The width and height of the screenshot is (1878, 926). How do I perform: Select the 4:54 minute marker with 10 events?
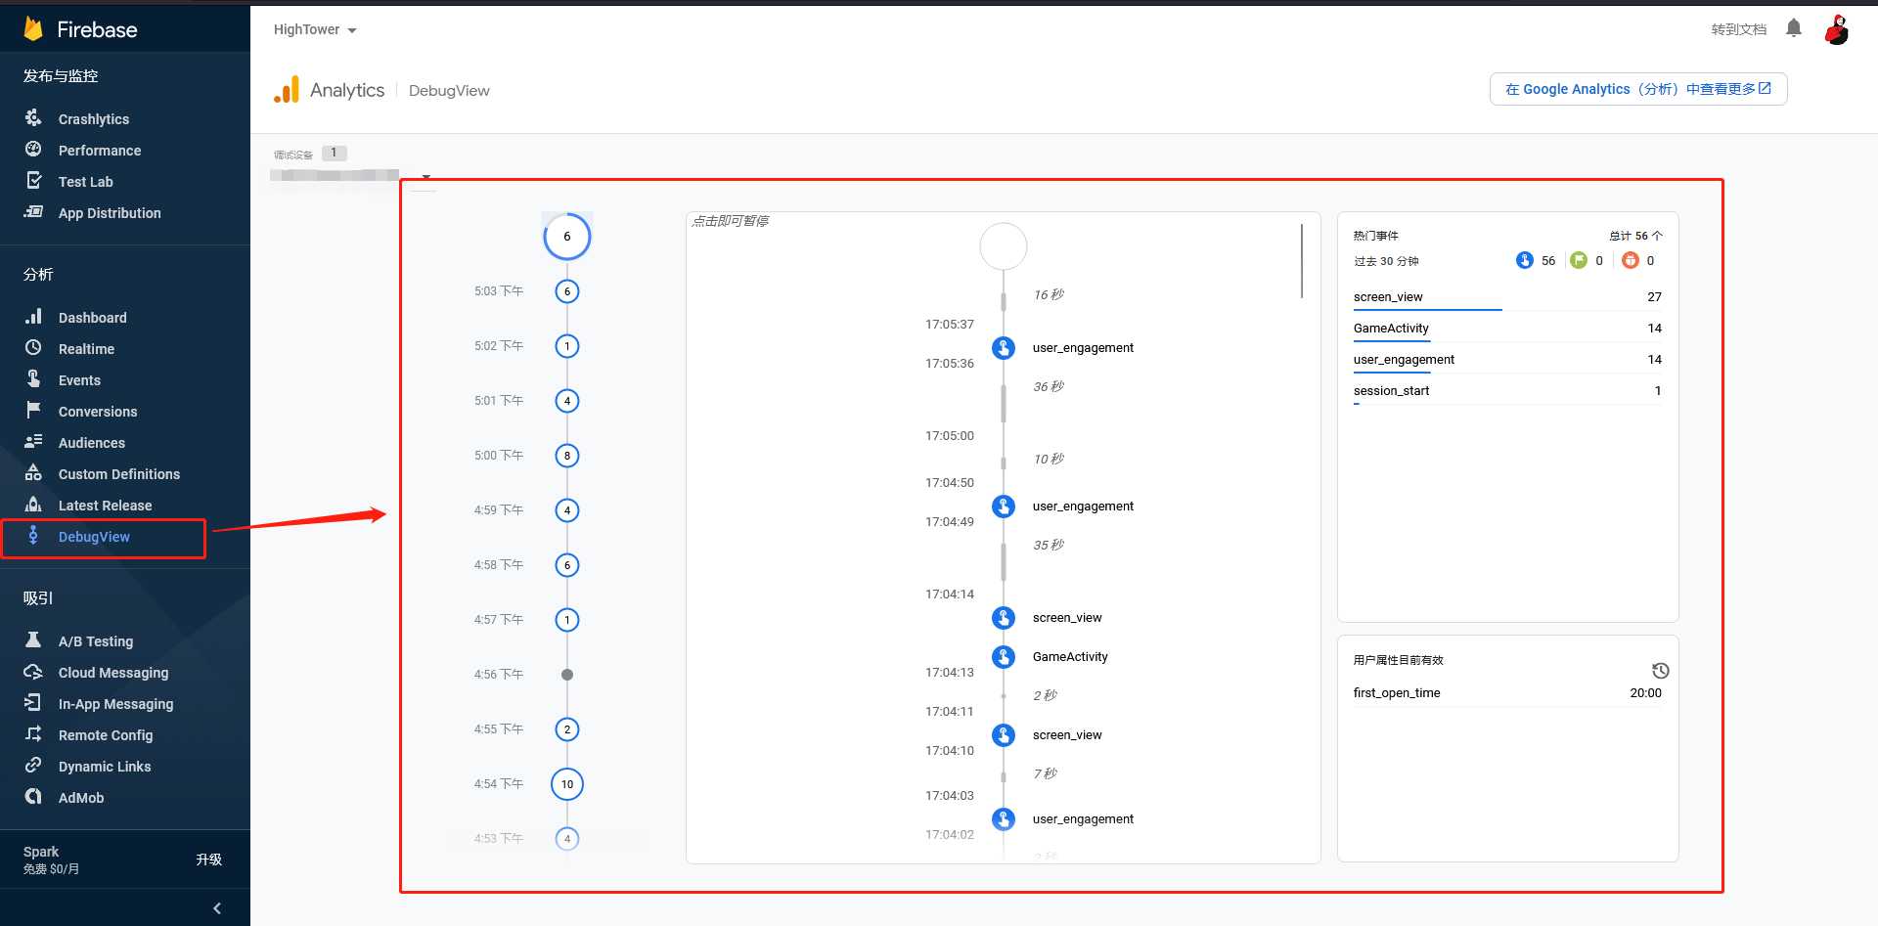click(x=567, y=784)
